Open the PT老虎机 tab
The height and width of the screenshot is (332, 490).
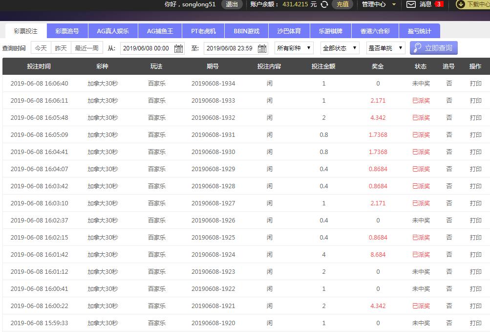(x=203, y=31)
